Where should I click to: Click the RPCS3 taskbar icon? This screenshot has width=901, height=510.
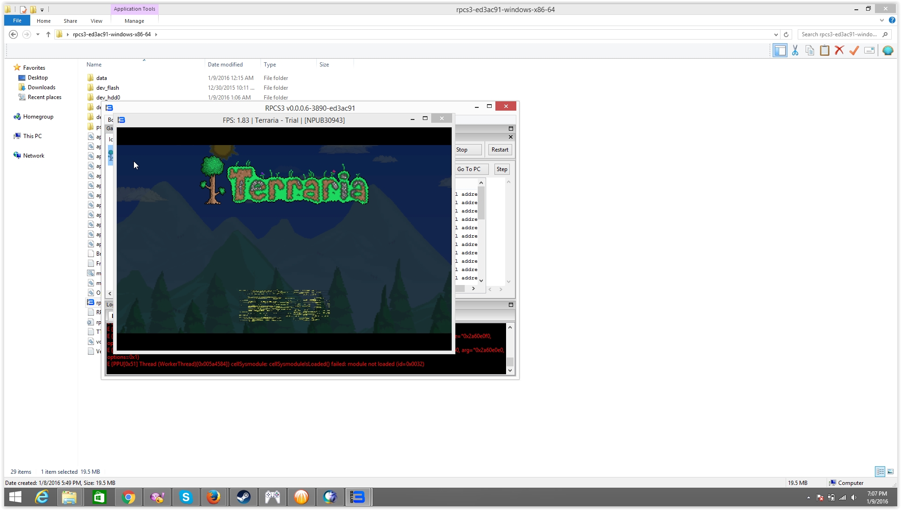tap(358, 497)
